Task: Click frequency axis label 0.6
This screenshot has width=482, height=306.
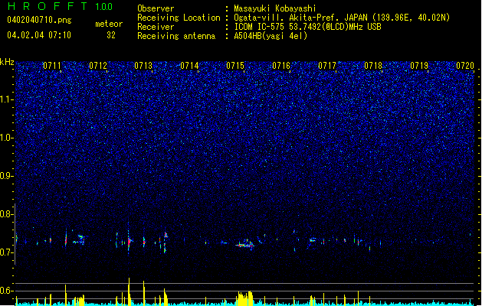Action: [7, 291]
